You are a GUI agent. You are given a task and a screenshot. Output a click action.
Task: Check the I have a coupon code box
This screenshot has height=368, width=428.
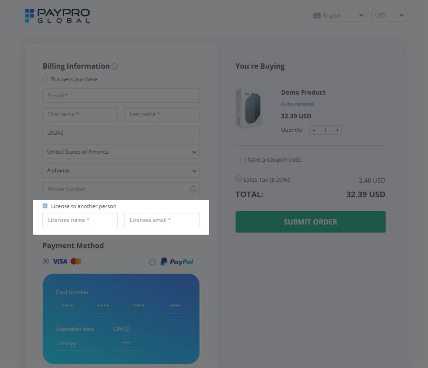(238, 159)
